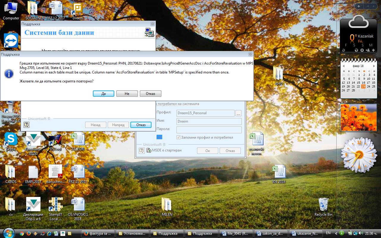The height and width of the screenshot is (238, 381).
Task: Toggle Запомни профил и потребител checkbox
Action: 179,137
